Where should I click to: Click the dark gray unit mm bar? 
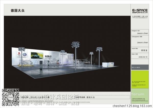pyautogui.click(x=140, y=67)
